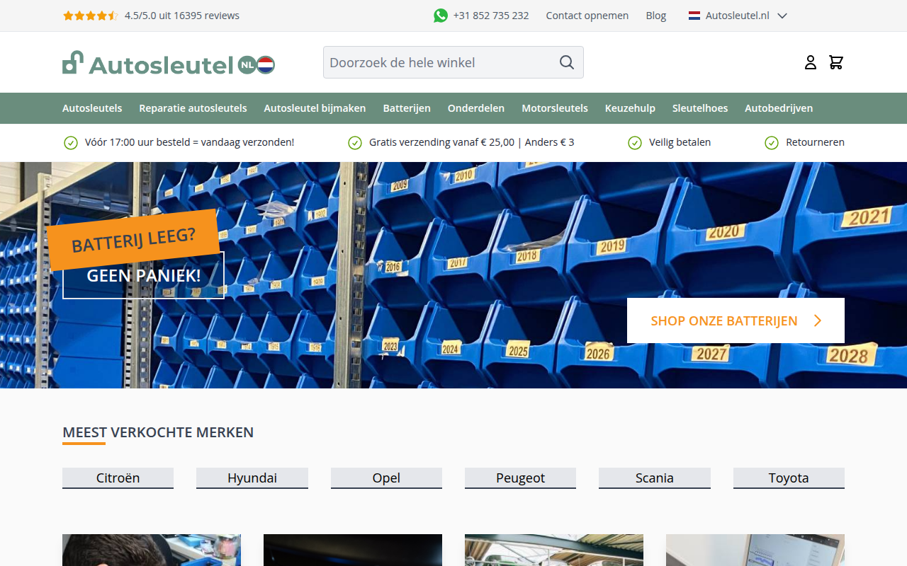Open the Motorsleutels menu item
Viewport: 907px width, 566px height.
click(x=555, y=108)
